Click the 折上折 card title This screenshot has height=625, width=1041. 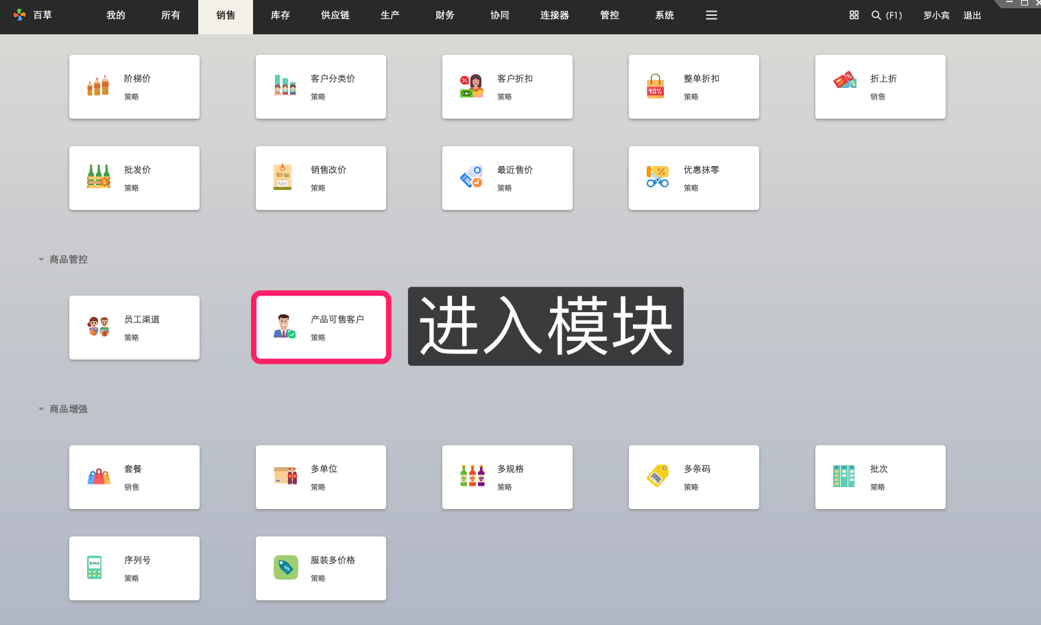click(x=883, y=78)
